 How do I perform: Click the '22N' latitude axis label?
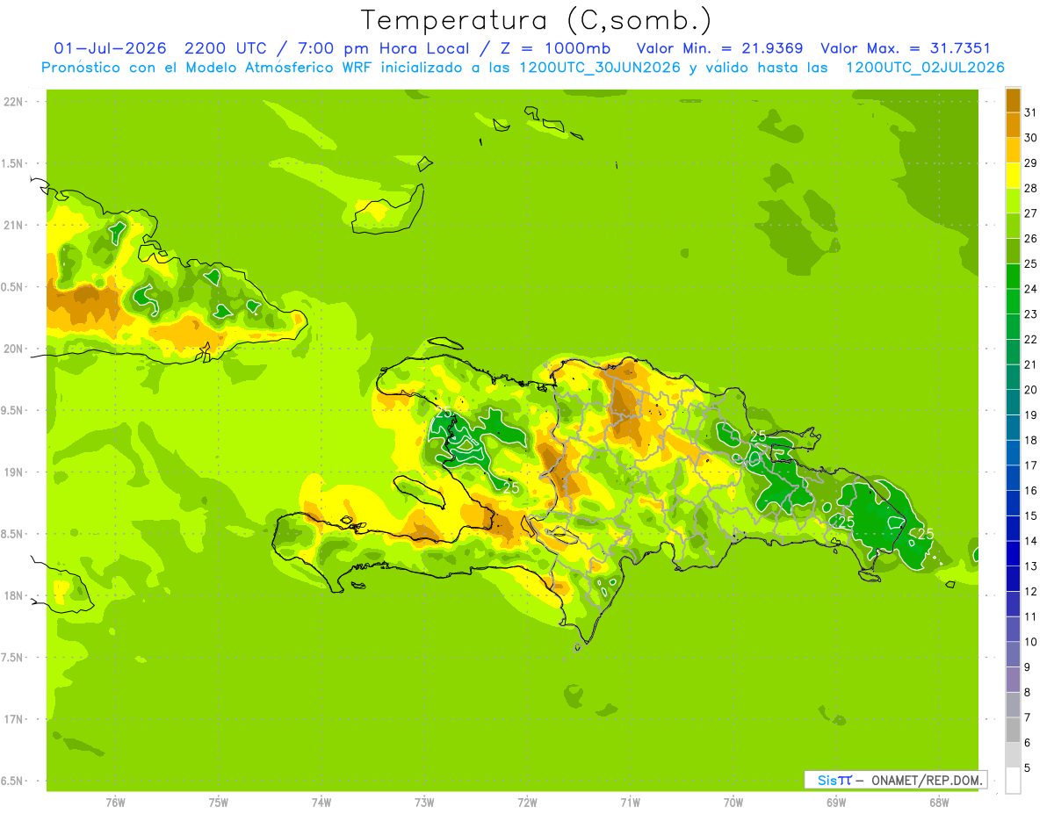click(14, 101)
